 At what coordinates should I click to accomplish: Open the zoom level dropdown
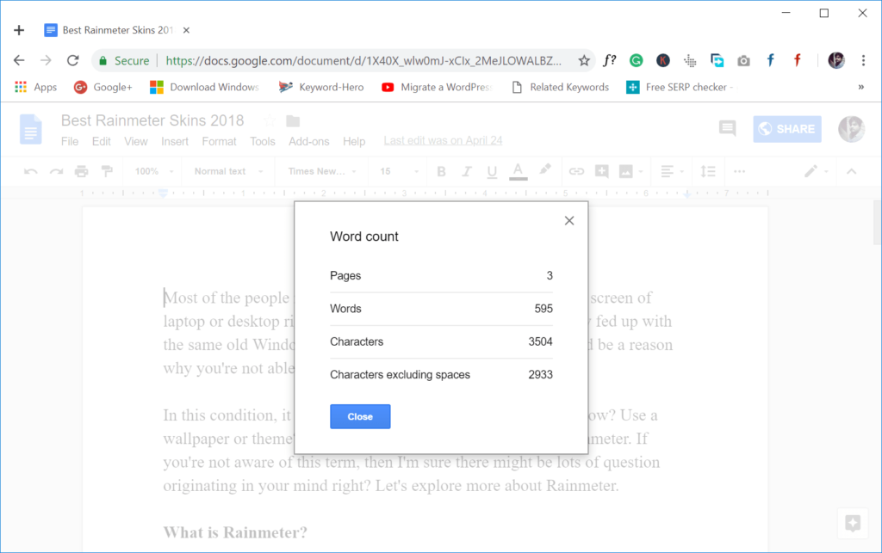click(x=152, y=171)
